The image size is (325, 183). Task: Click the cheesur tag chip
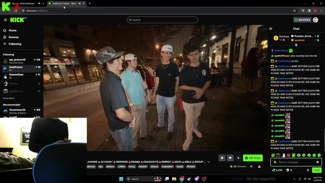click(143, 166)
